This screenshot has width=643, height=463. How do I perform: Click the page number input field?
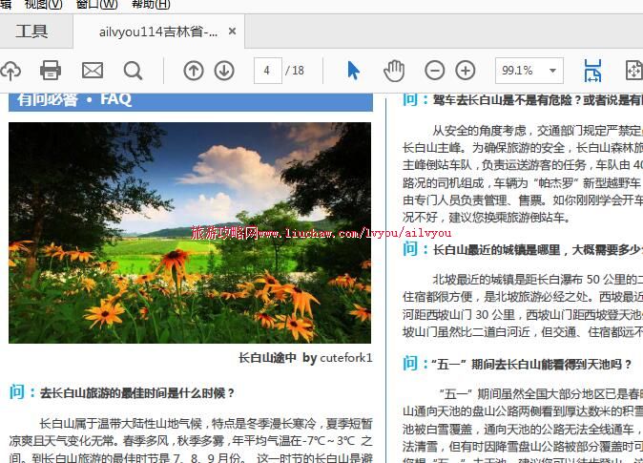tap(267, 71)
